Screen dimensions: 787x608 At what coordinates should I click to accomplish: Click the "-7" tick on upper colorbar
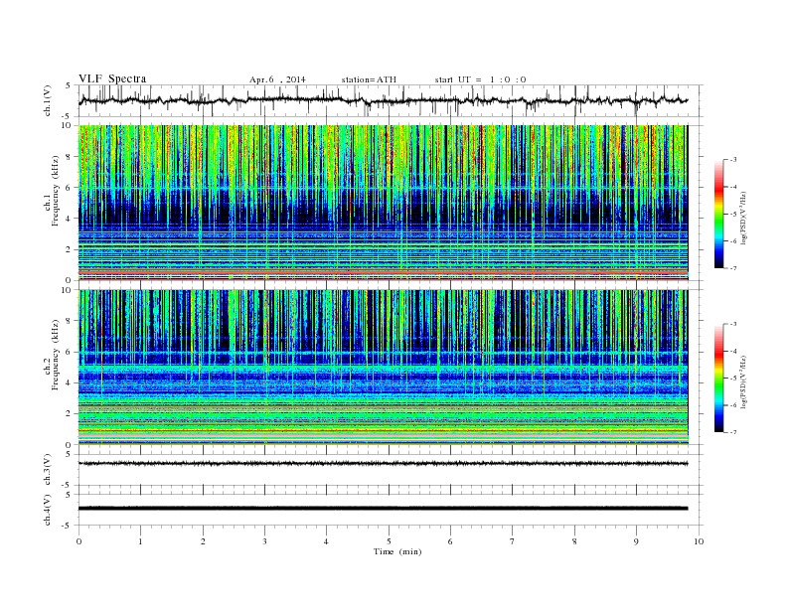pyautogui.click(x=733, y=268)
